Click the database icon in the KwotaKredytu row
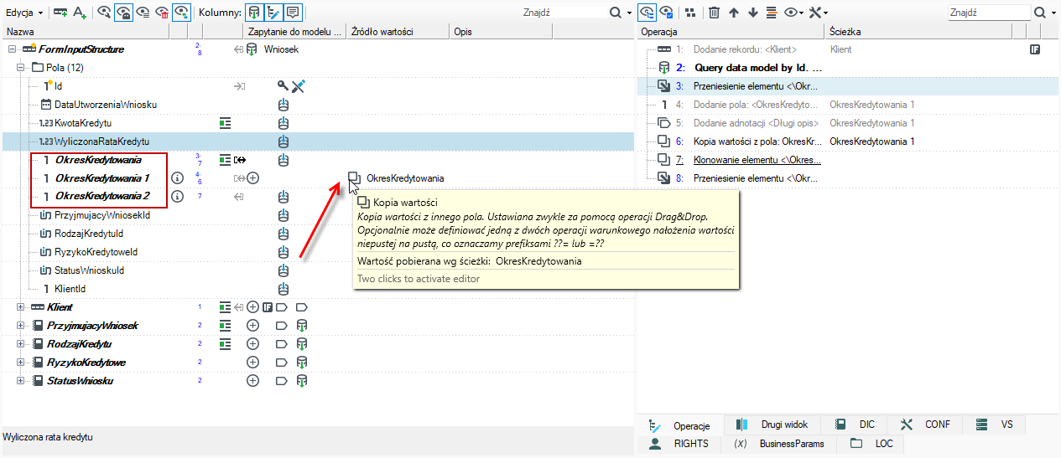 (283, 123)
